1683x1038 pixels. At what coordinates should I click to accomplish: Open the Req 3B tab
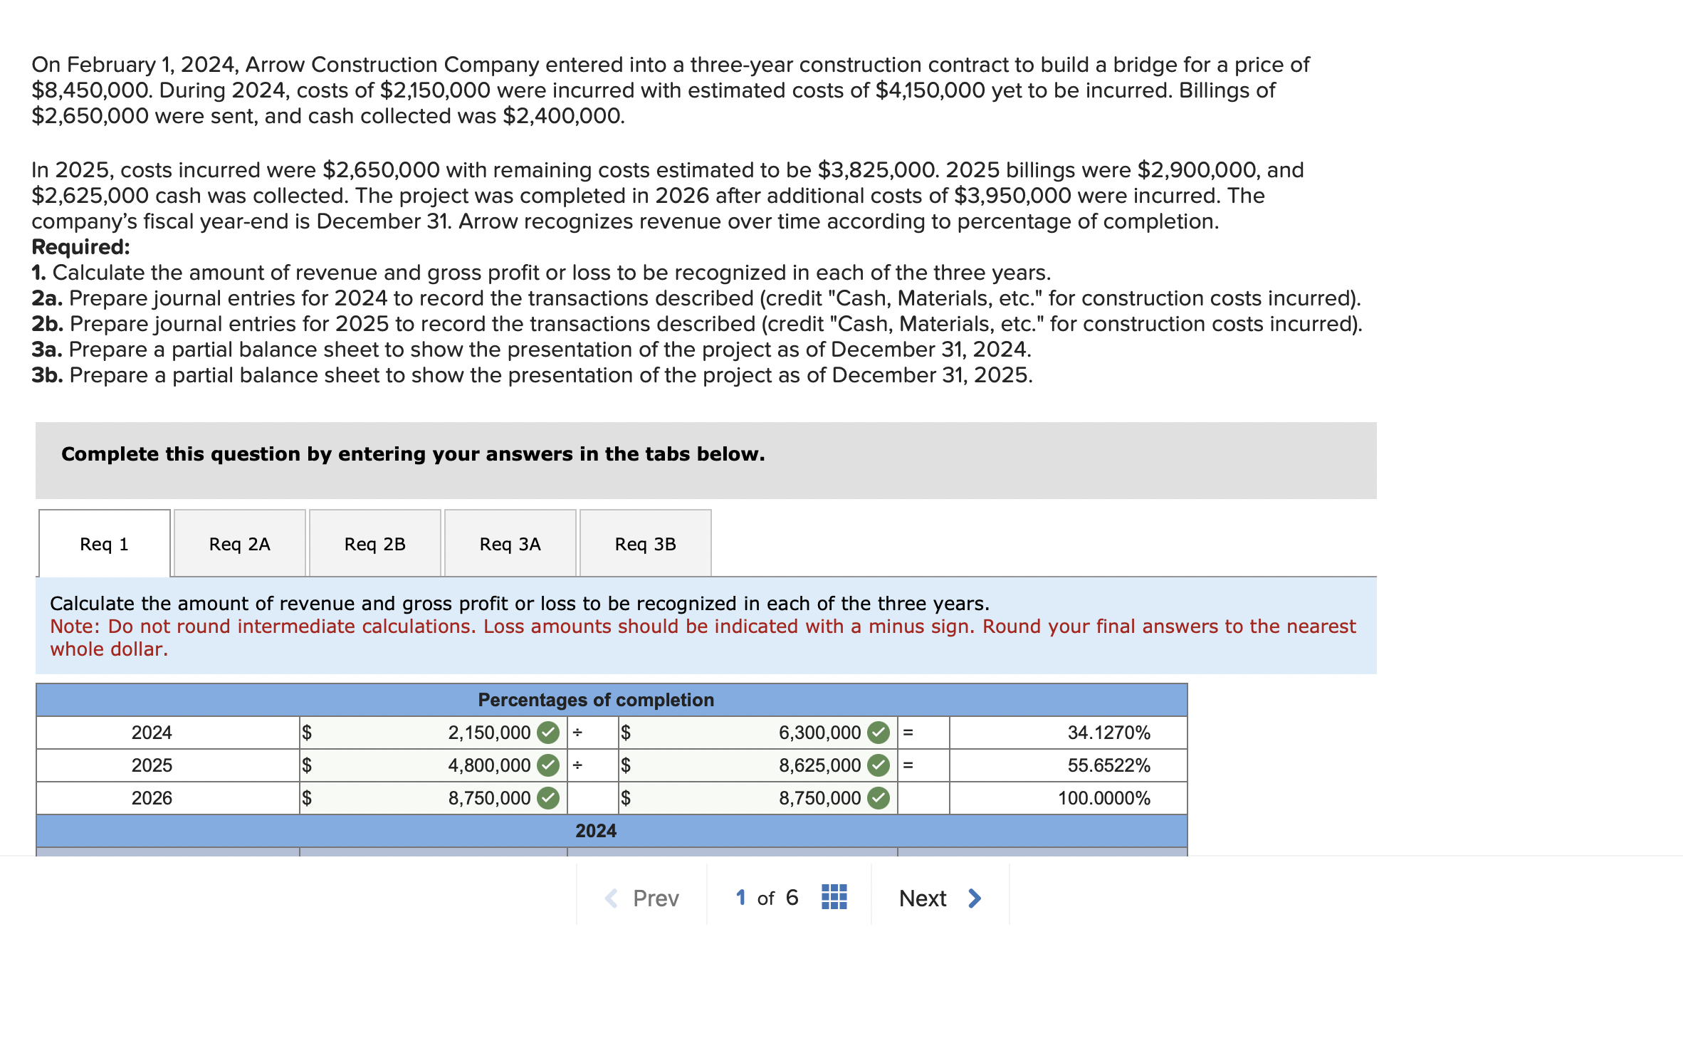point(645,544)
